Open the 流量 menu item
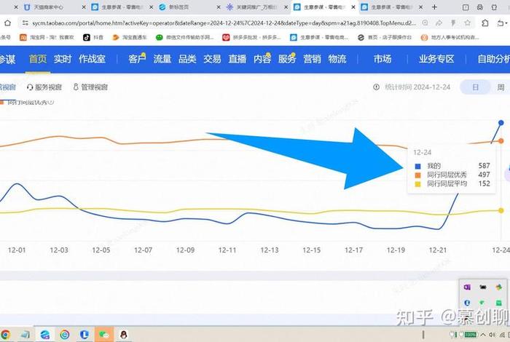510x342 pixels. point(162,59)
